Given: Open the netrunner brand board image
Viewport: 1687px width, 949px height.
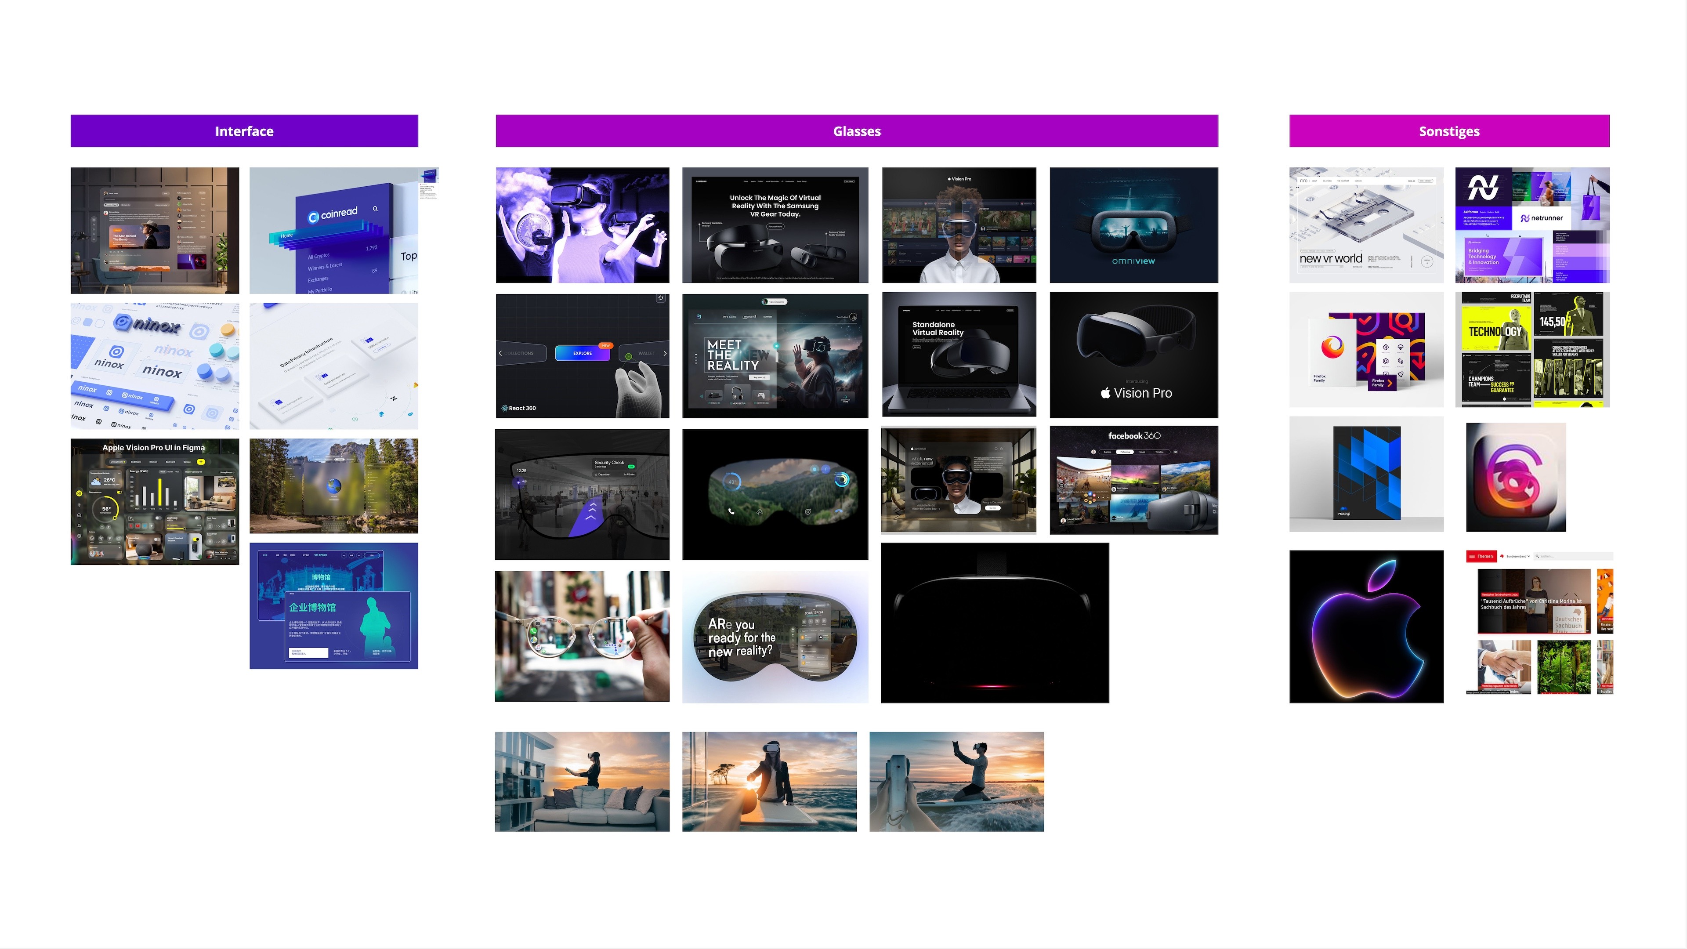Looking at the screenshot, I should [1531, 225].
